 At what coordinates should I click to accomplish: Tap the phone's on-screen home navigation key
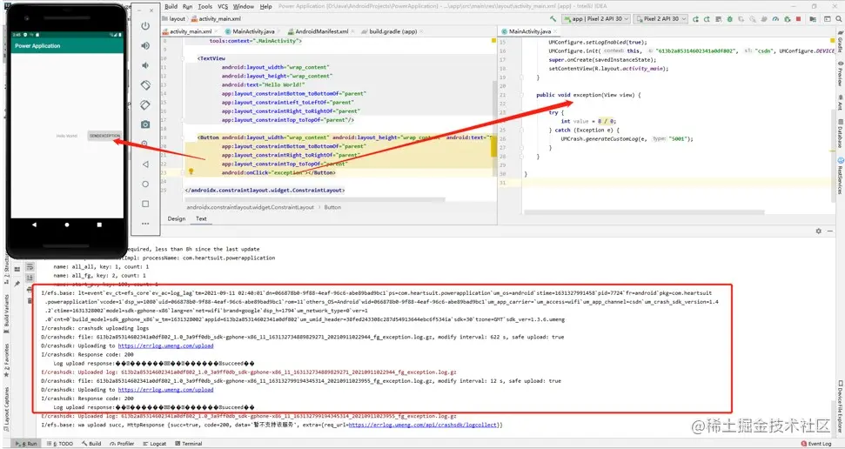[x=67, y=224]
